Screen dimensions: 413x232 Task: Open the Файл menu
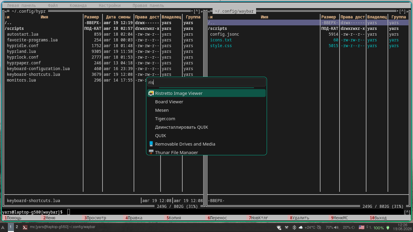pyautogui.click(x=53, y=5)
